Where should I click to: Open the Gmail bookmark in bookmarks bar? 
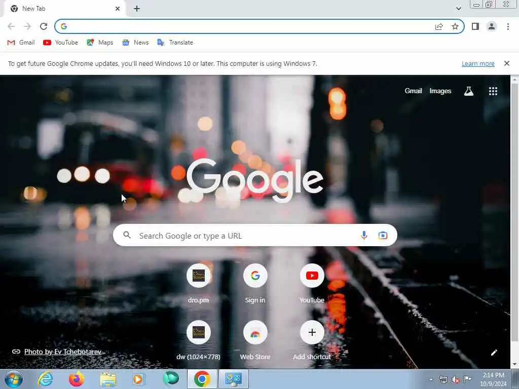coord(21,43)
